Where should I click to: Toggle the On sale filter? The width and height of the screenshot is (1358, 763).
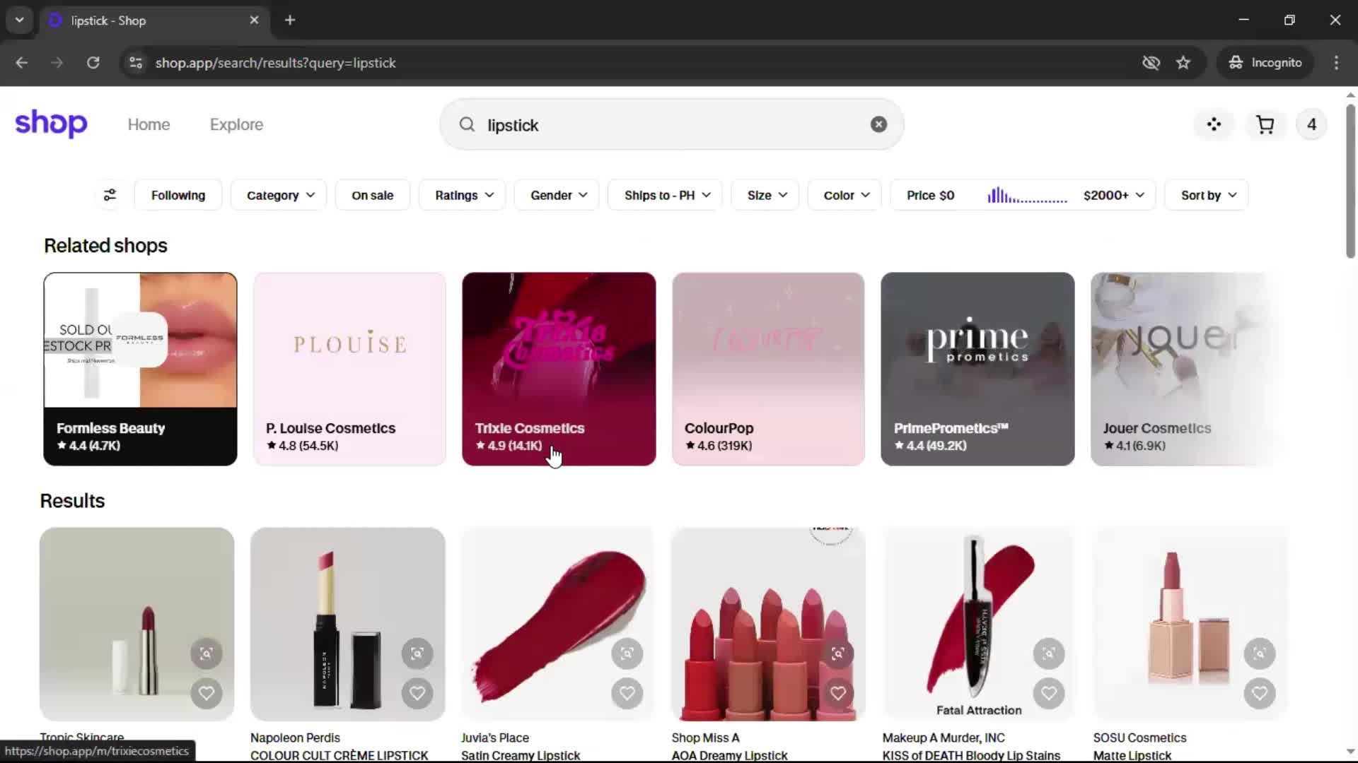coord(372,195)
